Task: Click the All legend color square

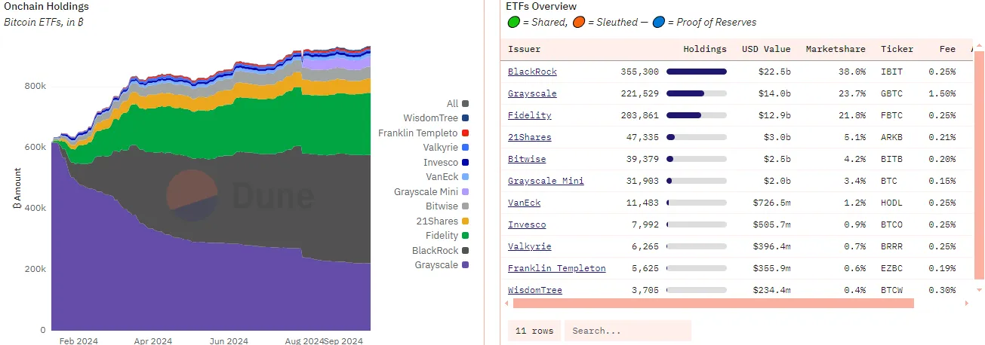Action: (x=466, y=104)
